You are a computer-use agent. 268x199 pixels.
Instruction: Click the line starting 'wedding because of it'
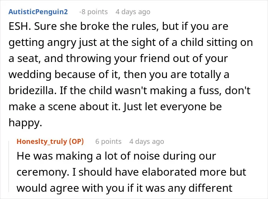pos(119,75)
